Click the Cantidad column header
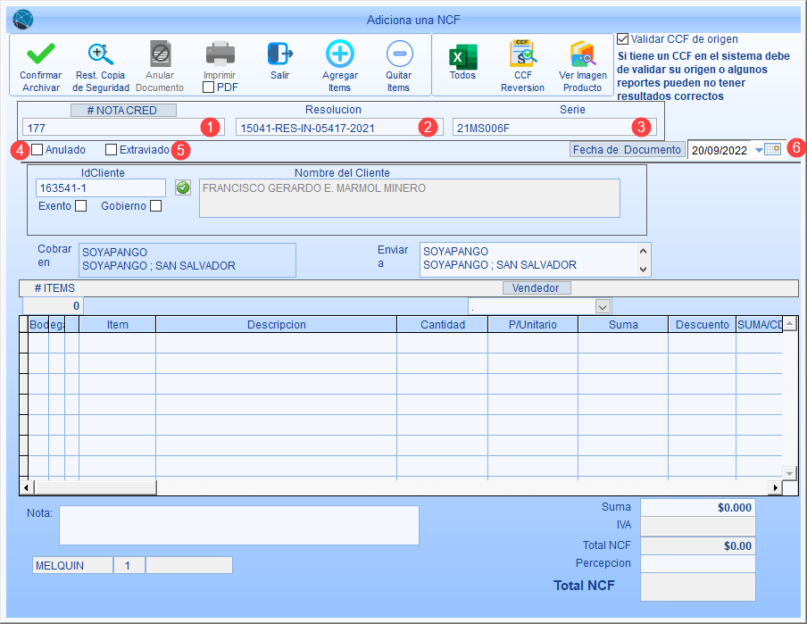 point(443,324)
